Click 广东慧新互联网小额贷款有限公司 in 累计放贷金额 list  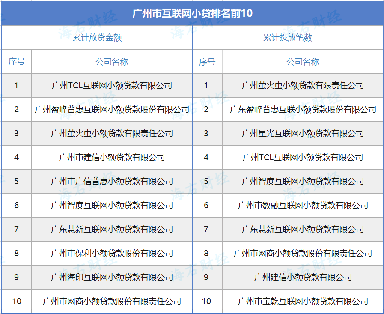(112, 229)
